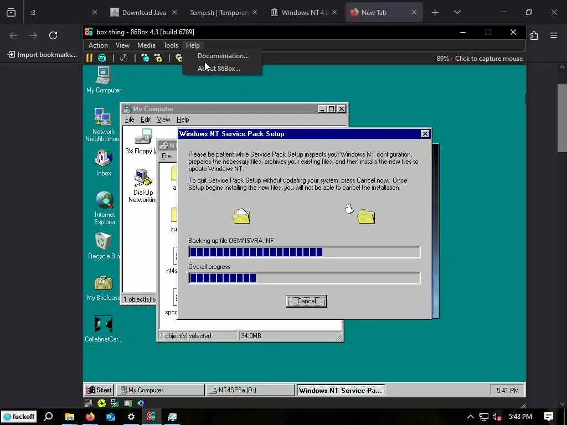This screenshot has width=567, height=425.
Task: Choose Documentation... from the Help menu
Action: [x=223, y=56]
